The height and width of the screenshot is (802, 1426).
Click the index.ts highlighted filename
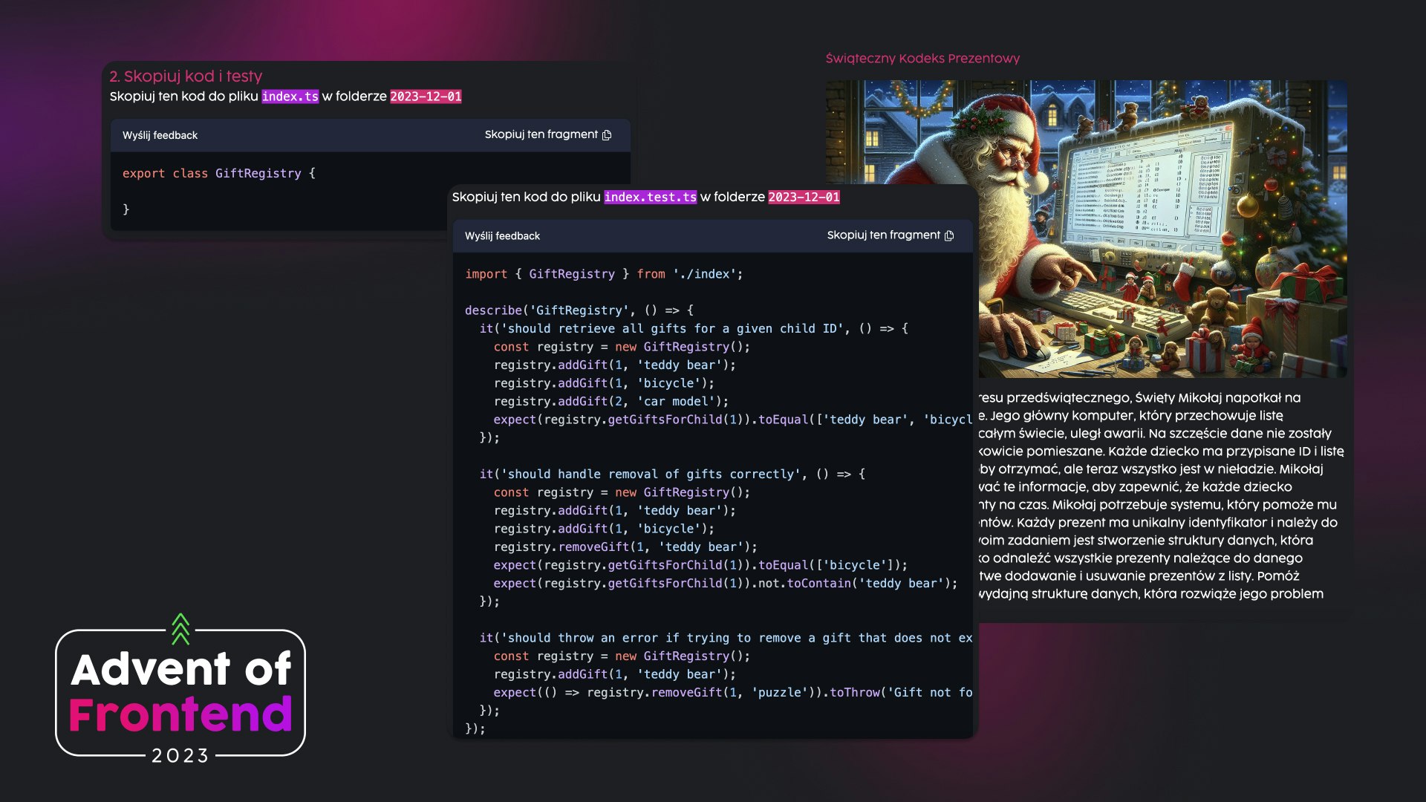[x=290, y=97]
